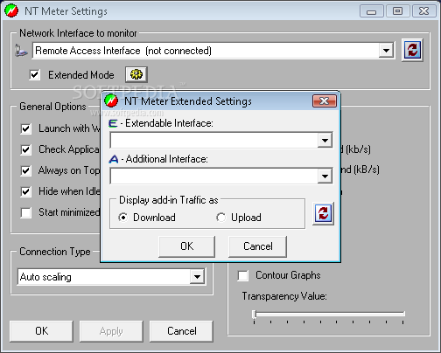The height and width of the screenshot is (353, 441).
Task: Enable Start minimized checkbox
Action: (26, 212)
